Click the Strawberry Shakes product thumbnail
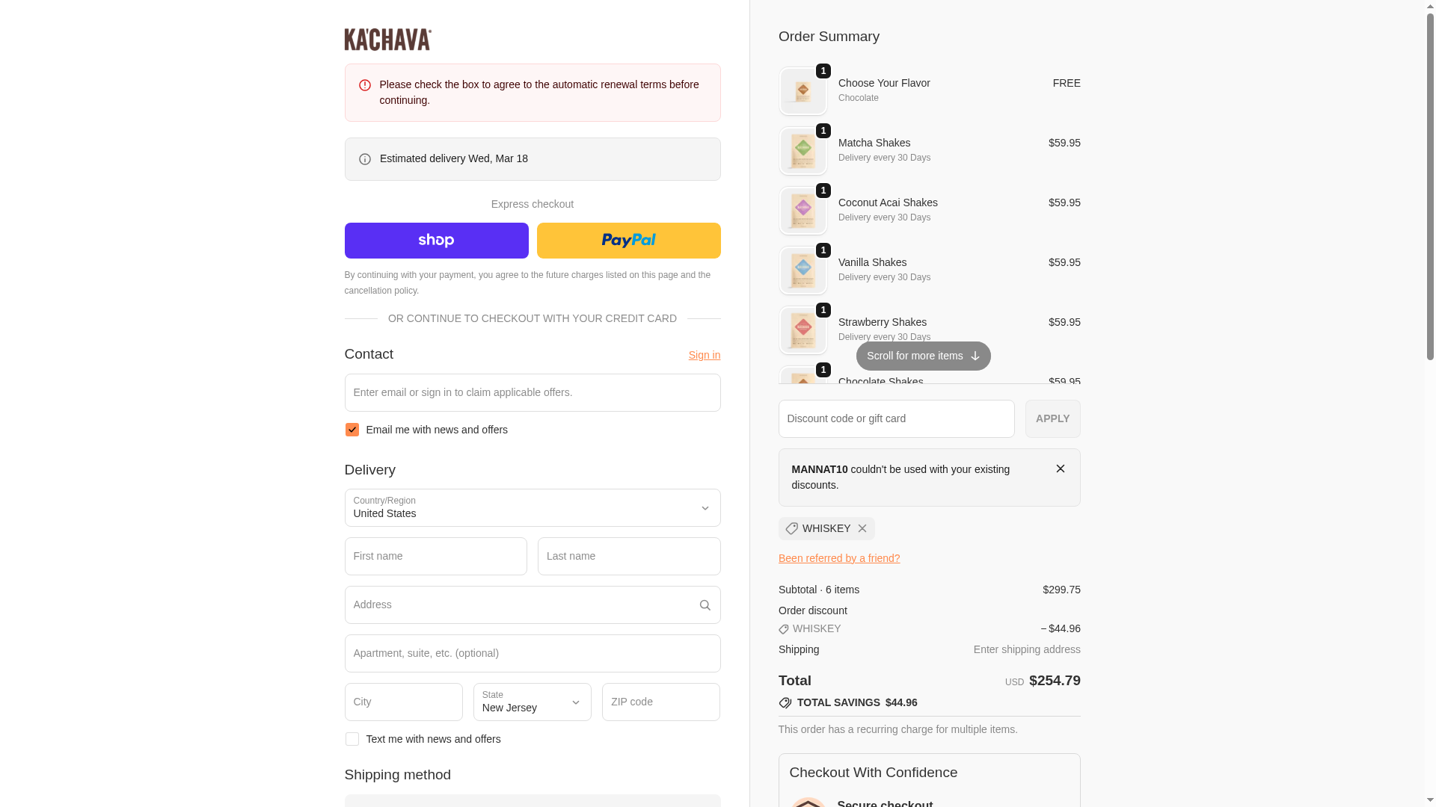The height and width of the screenshot is (807, 1436). [x=803, y=330]
